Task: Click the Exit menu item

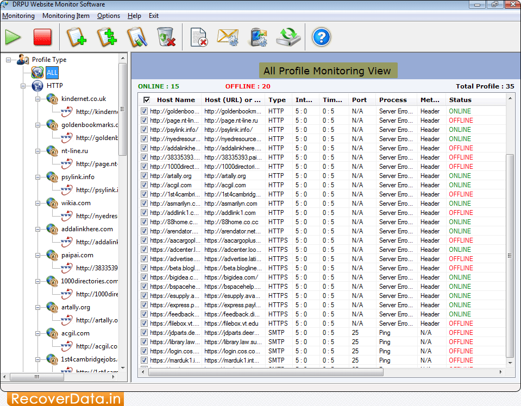Action: 154,16
